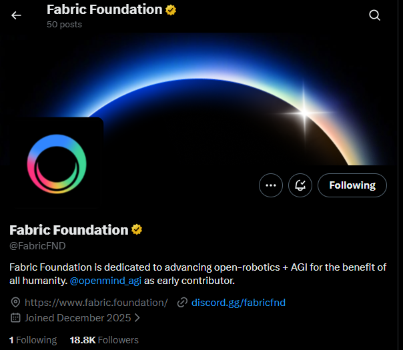This screenshot has height=350, width=403.
Task: Click the verified badge in the top header
Action: pos(171,10)
